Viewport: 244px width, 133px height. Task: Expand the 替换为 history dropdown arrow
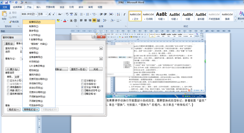[x=101, y=59]
